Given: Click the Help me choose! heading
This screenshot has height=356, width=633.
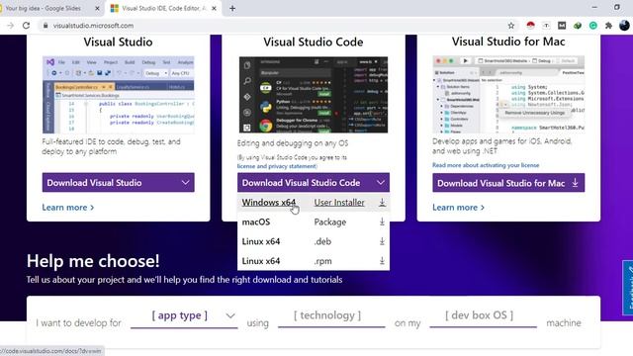Looking at the screenshot, I should (x=93, y=261).
